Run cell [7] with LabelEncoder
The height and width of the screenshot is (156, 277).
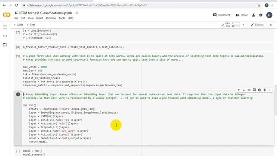[18, 32]
